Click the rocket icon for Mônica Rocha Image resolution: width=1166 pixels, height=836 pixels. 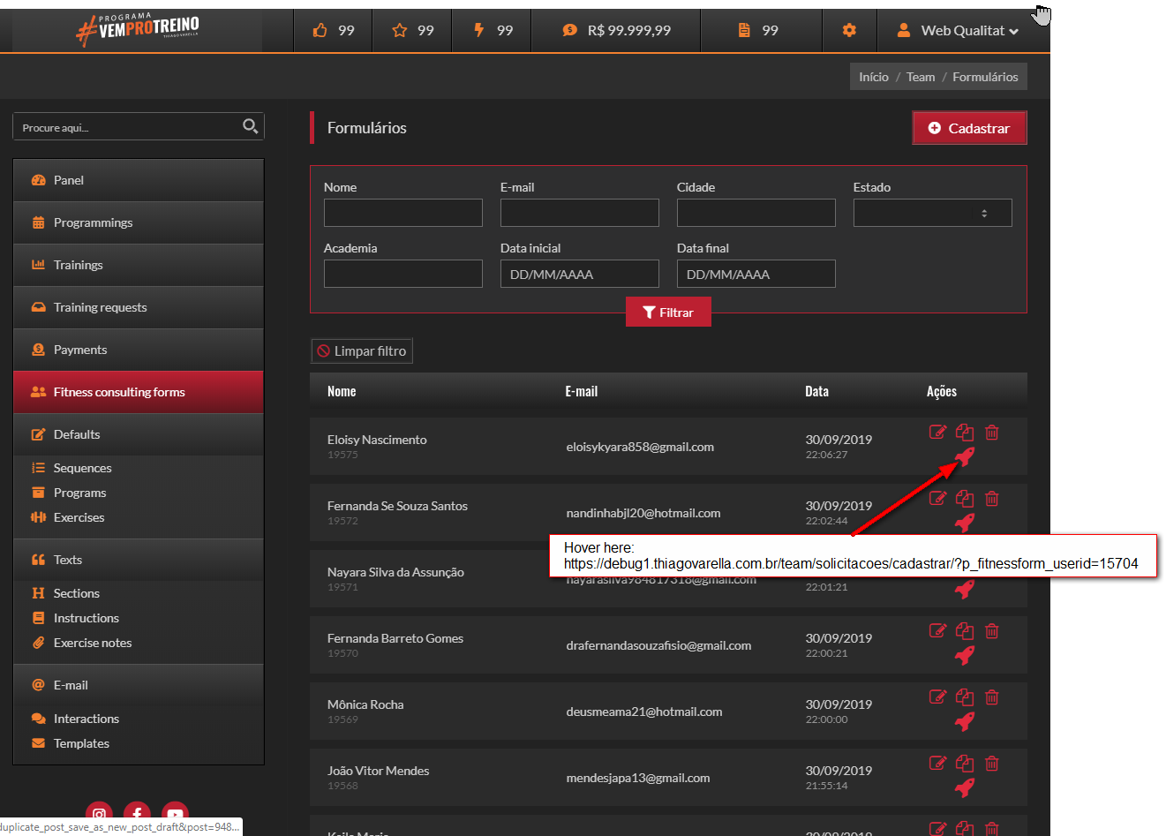pos(965,721)
